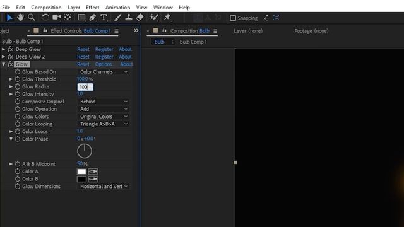Select the Clone Stamp tool
Viewport: 404px width, 227px height.
129,18
